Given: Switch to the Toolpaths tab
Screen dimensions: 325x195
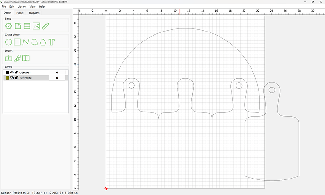Looking at the screenshot, I should [x=34, y=13].
